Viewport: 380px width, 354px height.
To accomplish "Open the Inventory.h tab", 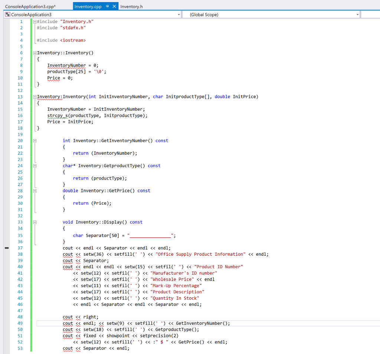I will 132,7.
